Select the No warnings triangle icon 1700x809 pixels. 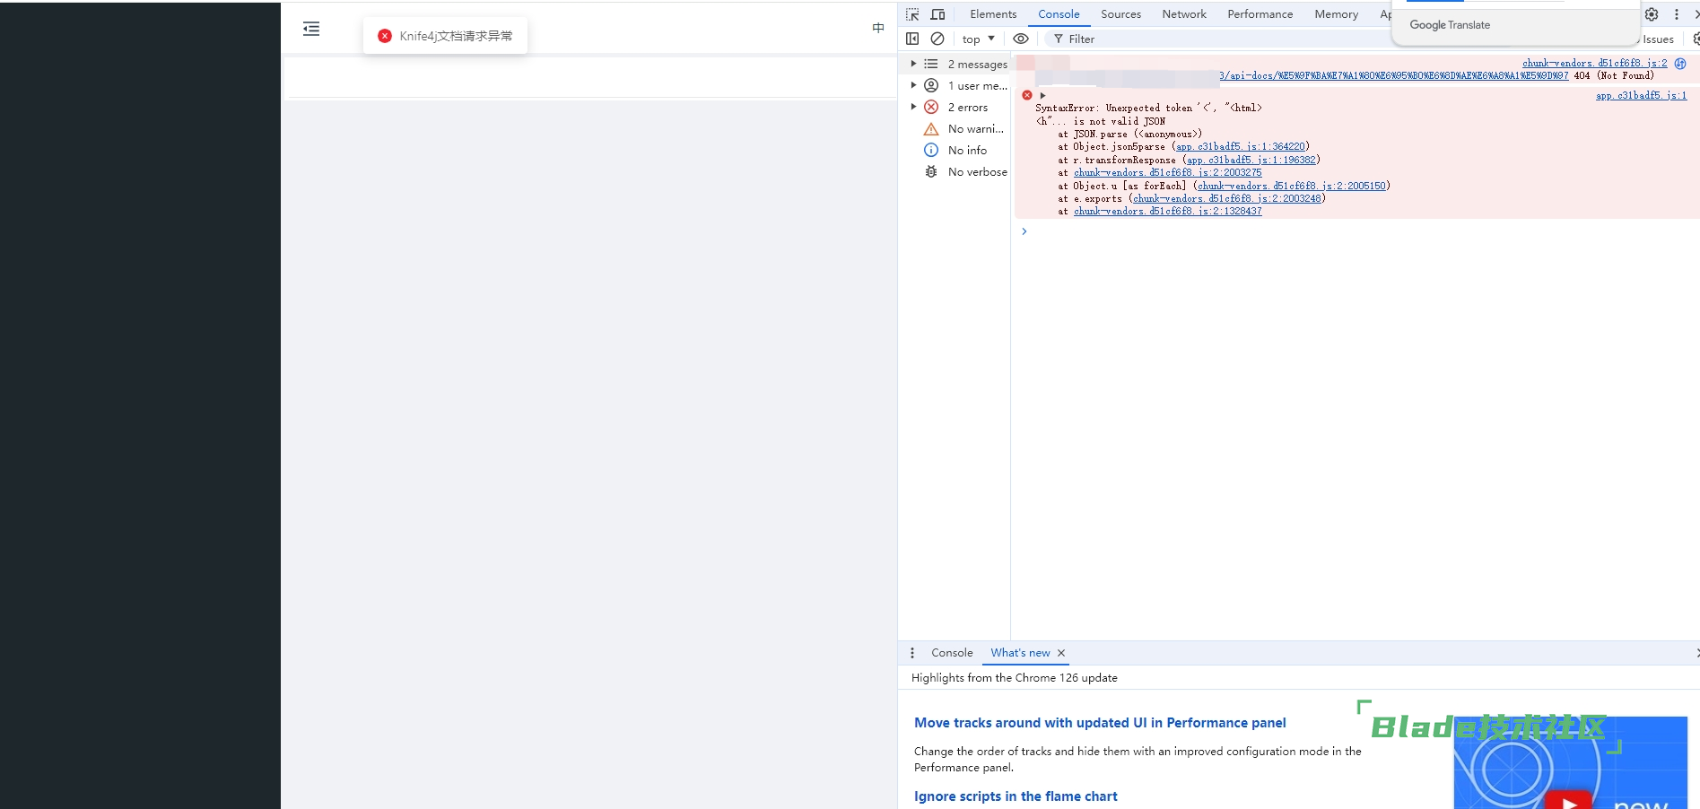coord(931,129)
